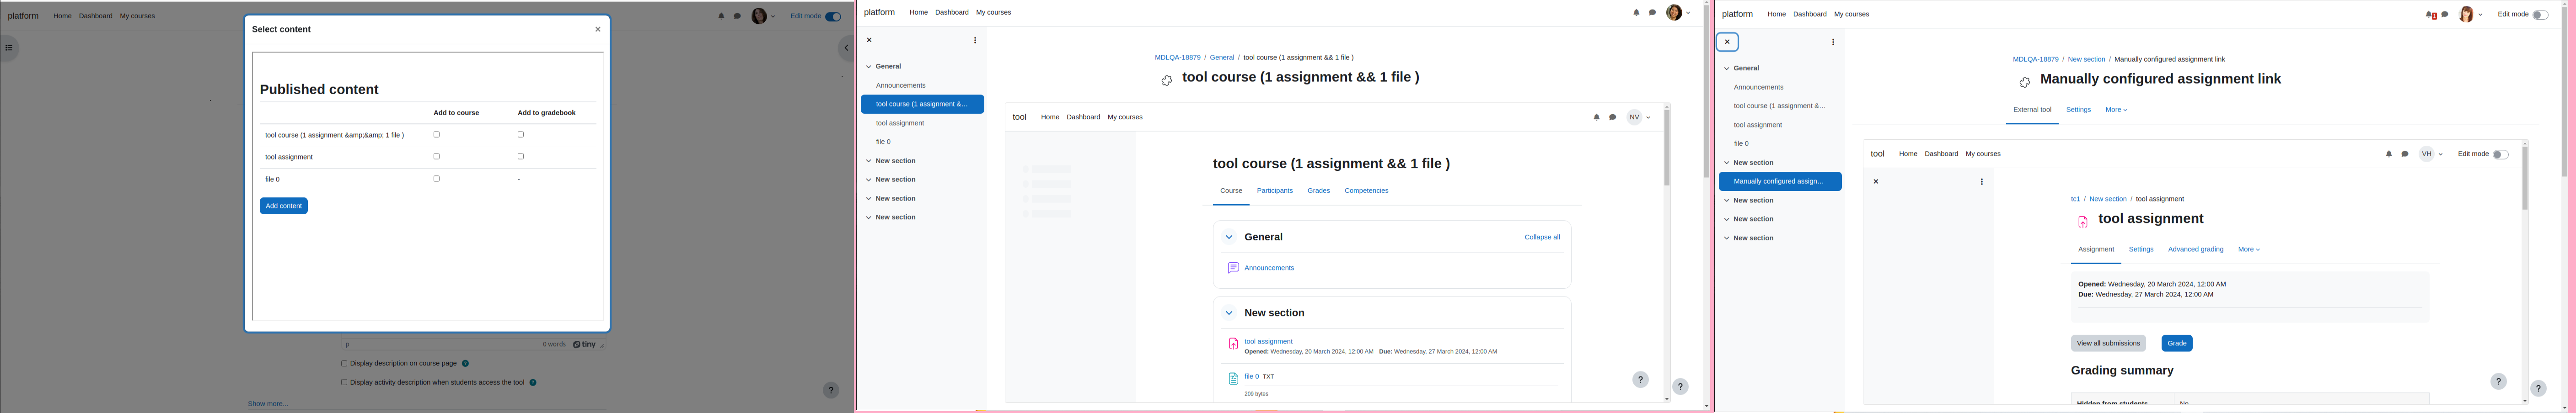Open file 0 link in embedded course
Image resolution: width=2576 pixels, height=413 pixels.
click(x=1251, y=377)
